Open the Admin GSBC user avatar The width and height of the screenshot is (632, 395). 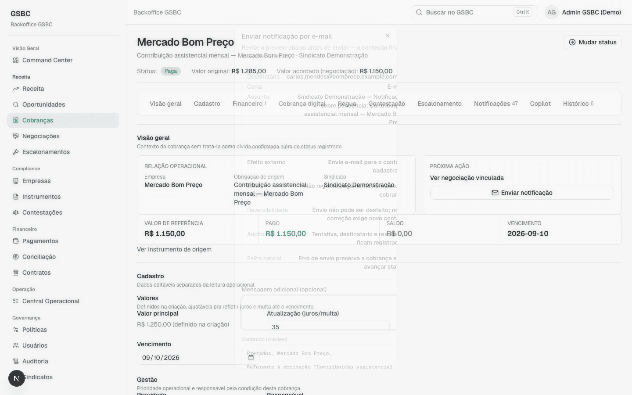(x=552, y=12)
